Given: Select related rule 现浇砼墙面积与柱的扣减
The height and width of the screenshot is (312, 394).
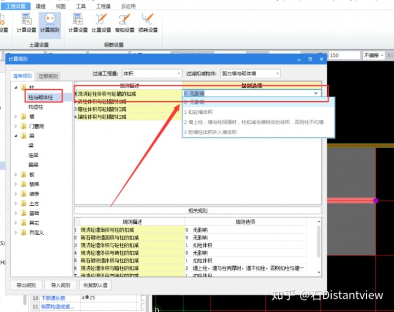Looking at the screenshot, I should tap(132, 230).
